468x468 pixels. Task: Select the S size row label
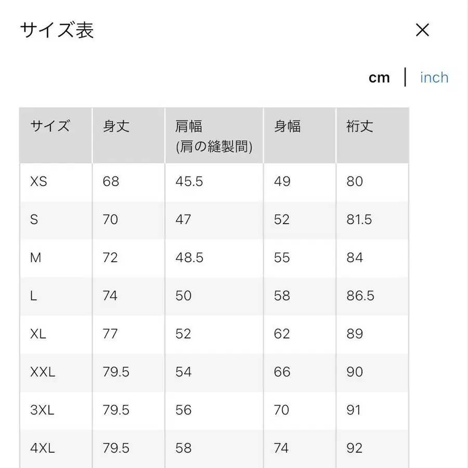[x=34, y=220]
